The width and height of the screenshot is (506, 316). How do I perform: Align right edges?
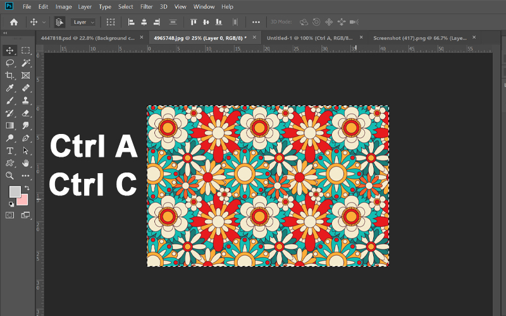tap(156, 22)
